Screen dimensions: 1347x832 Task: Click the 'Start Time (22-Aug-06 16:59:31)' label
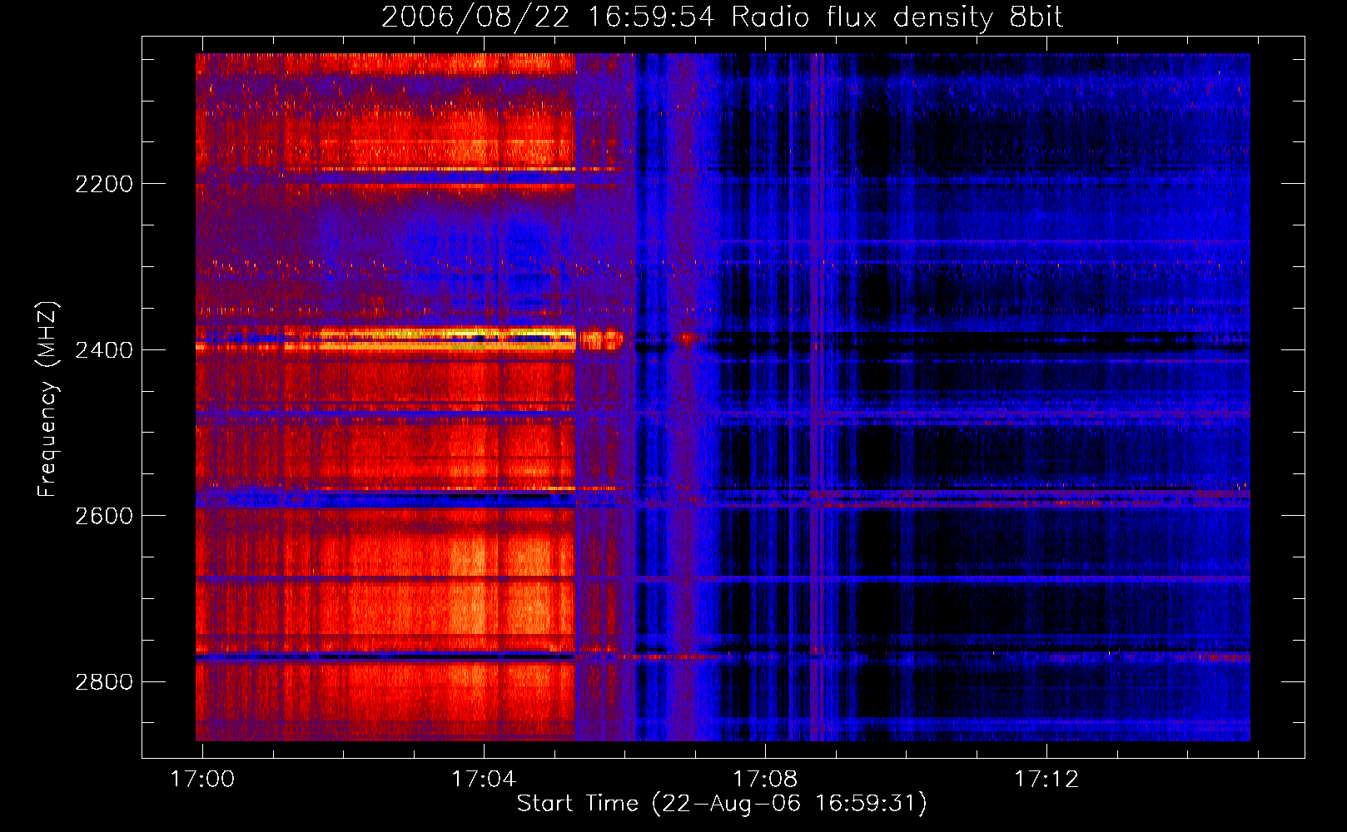pyautogui.click(x=722, y=804)
